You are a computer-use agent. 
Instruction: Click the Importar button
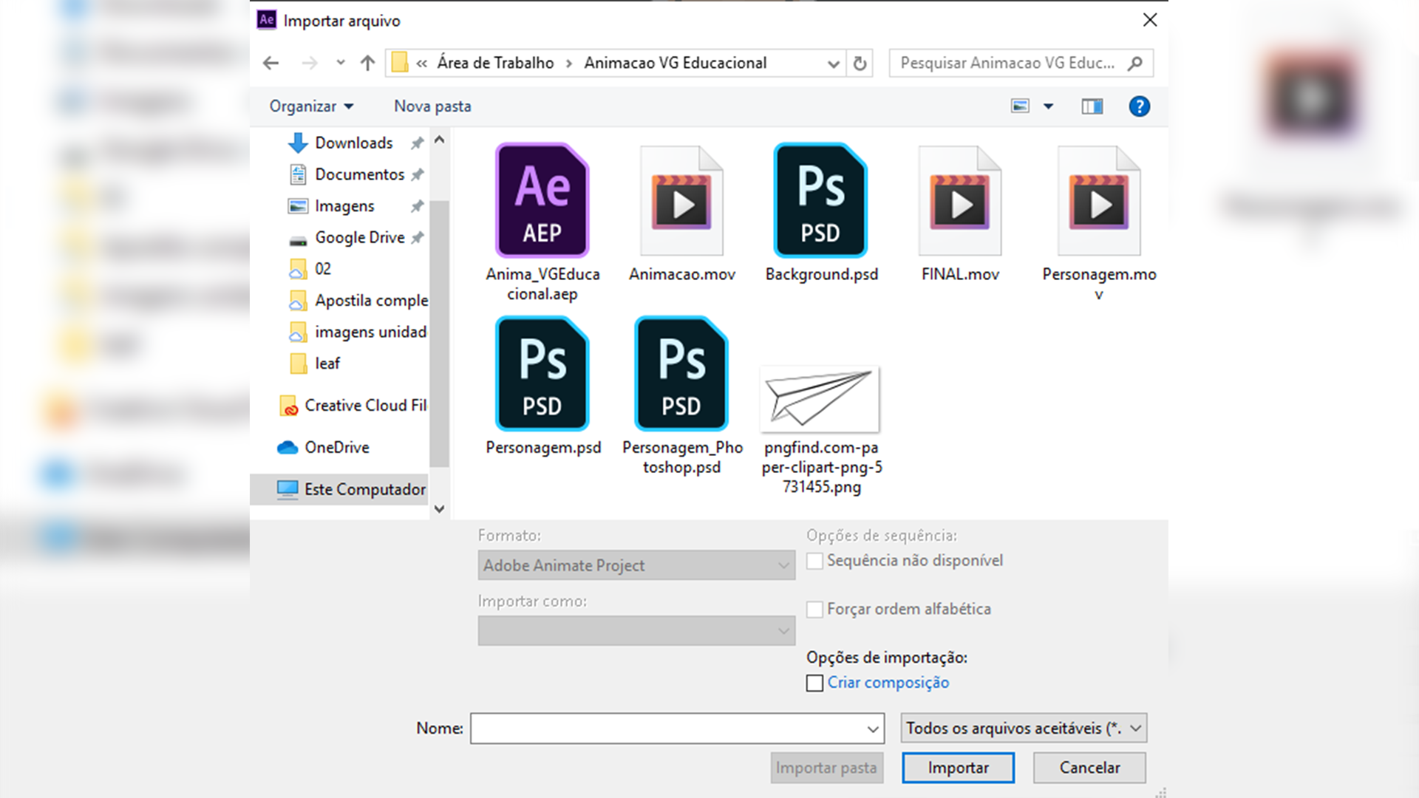click(x=958, y=768)
